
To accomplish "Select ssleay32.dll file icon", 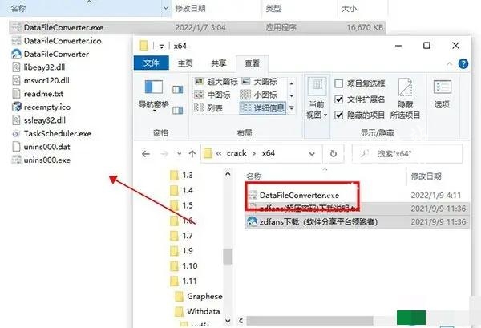I will tap(16, 120).
